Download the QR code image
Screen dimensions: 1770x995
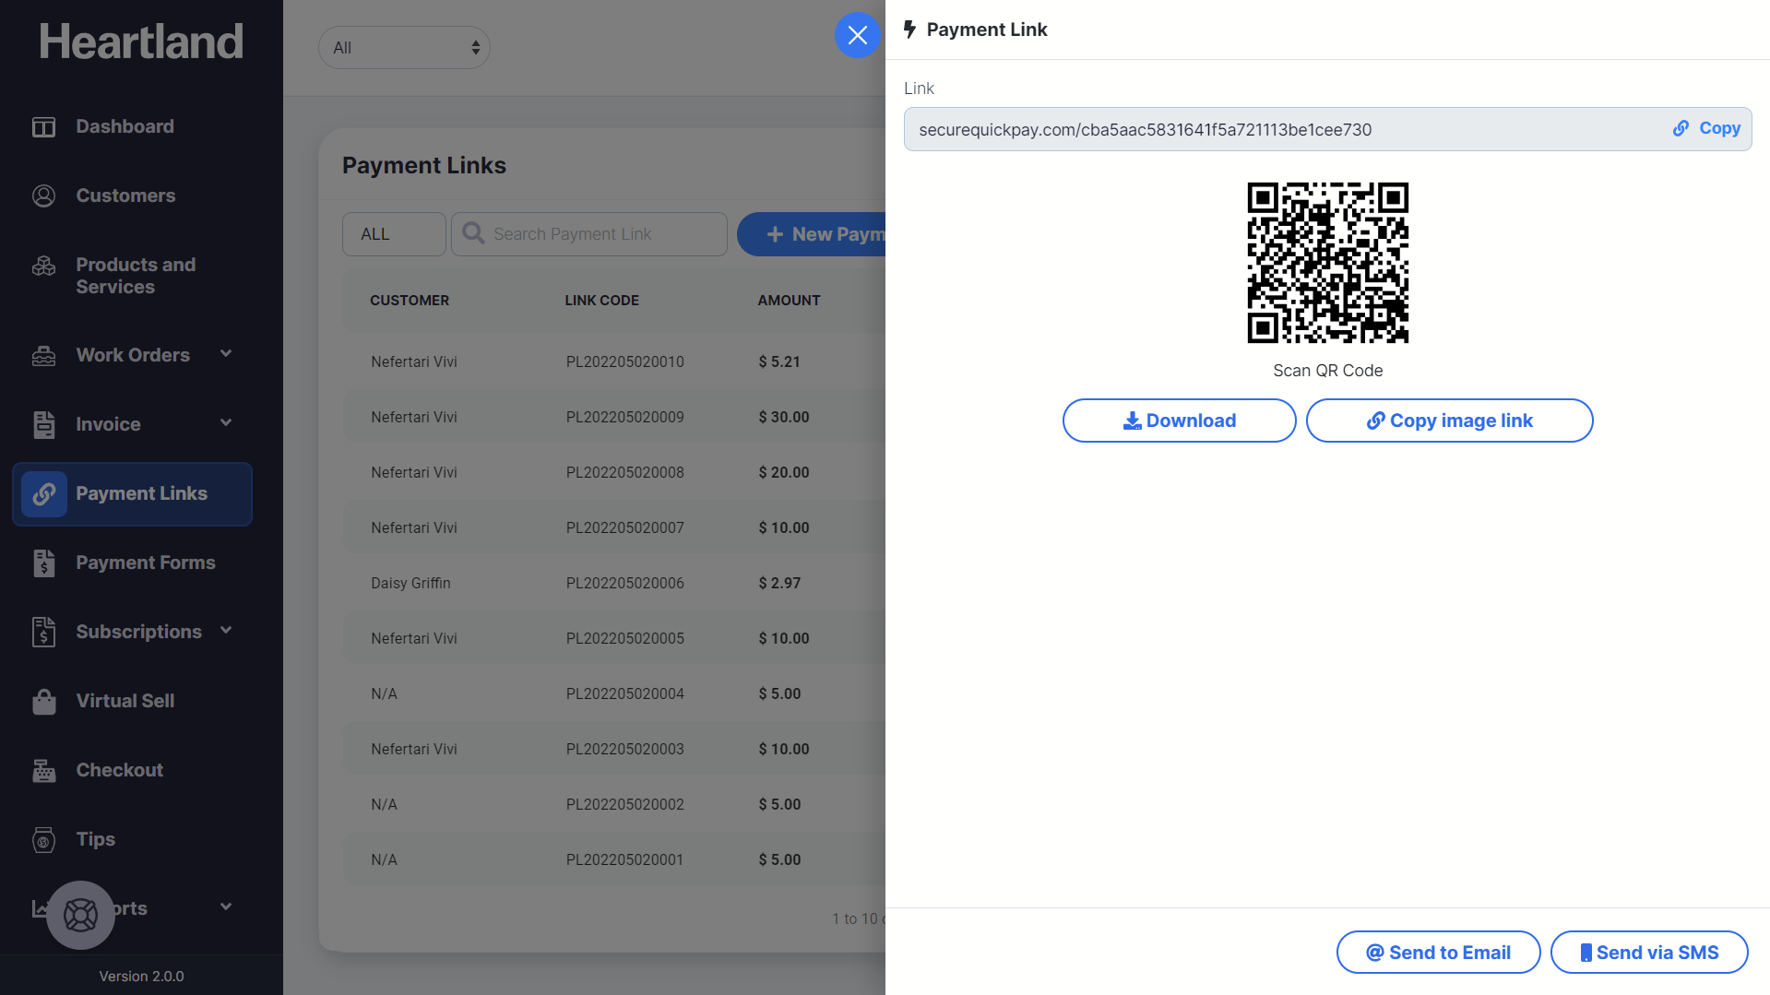[1179, 421]
